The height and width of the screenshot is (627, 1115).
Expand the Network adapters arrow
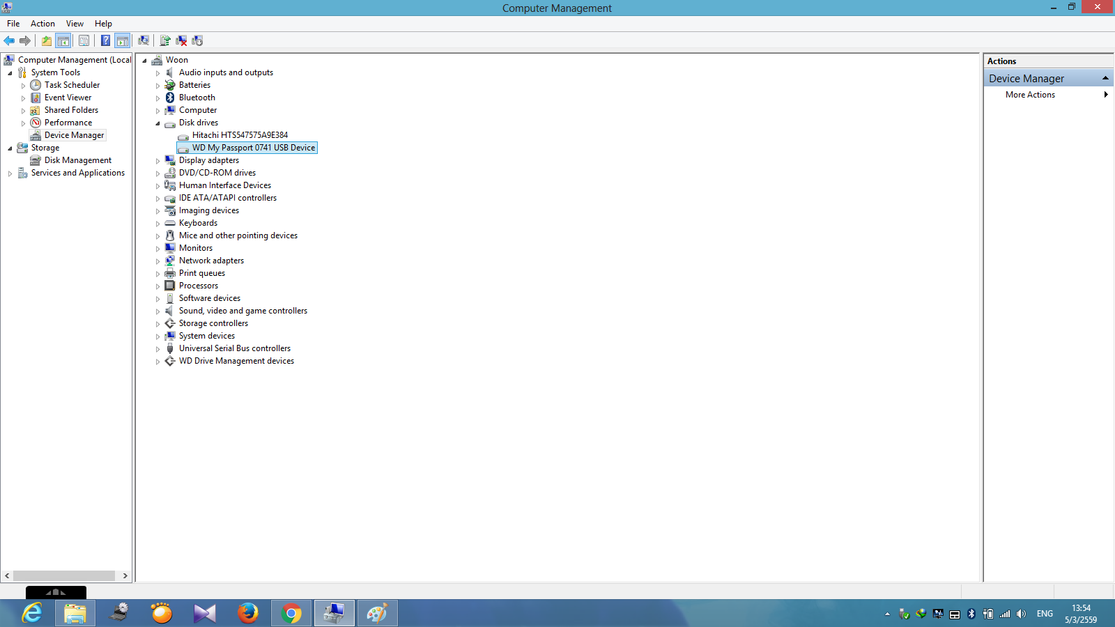(x=157, y=261)
